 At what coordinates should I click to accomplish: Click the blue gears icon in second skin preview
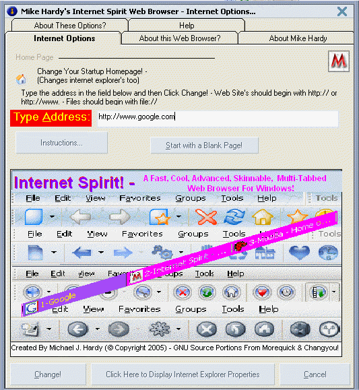pyautogui.click(x=162, y=252)
